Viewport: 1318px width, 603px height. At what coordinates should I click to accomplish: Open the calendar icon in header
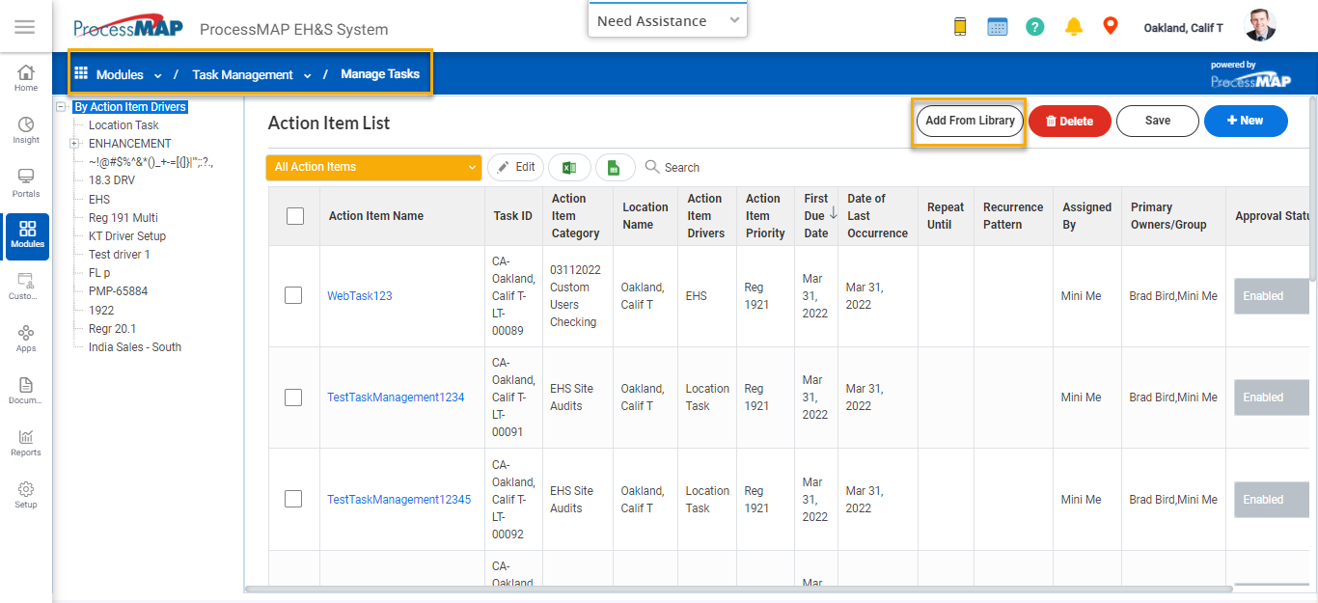click(x=998, y=27)
